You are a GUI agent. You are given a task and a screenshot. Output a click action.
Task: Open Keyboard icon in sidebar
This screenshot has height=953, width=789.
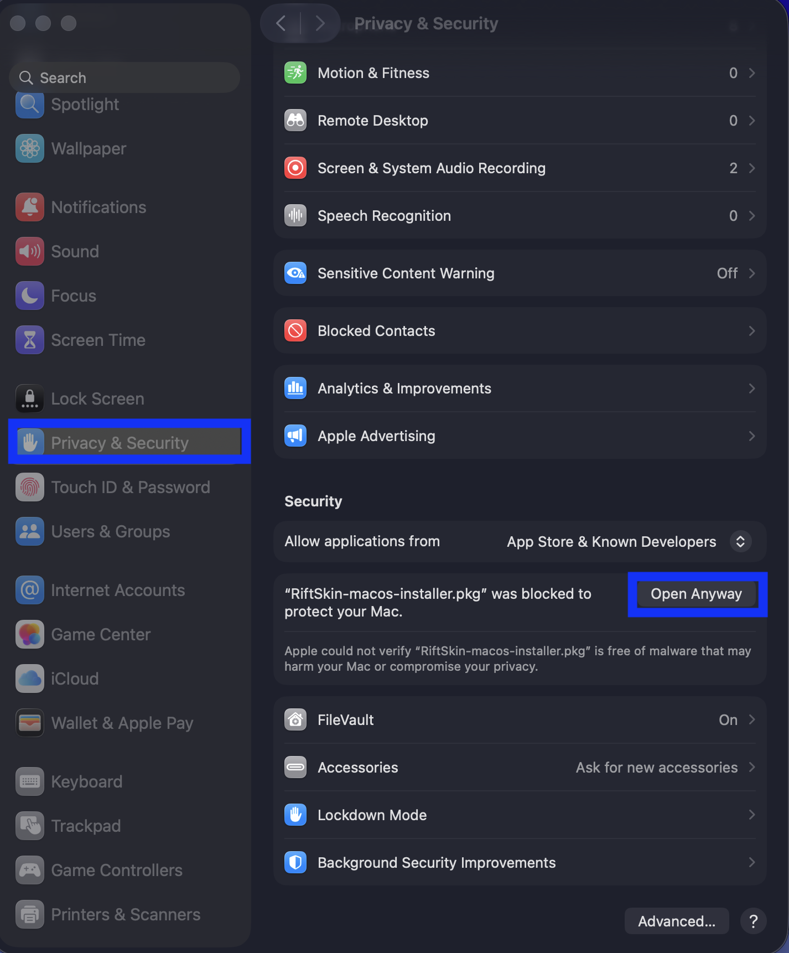(x=30, y=781)
